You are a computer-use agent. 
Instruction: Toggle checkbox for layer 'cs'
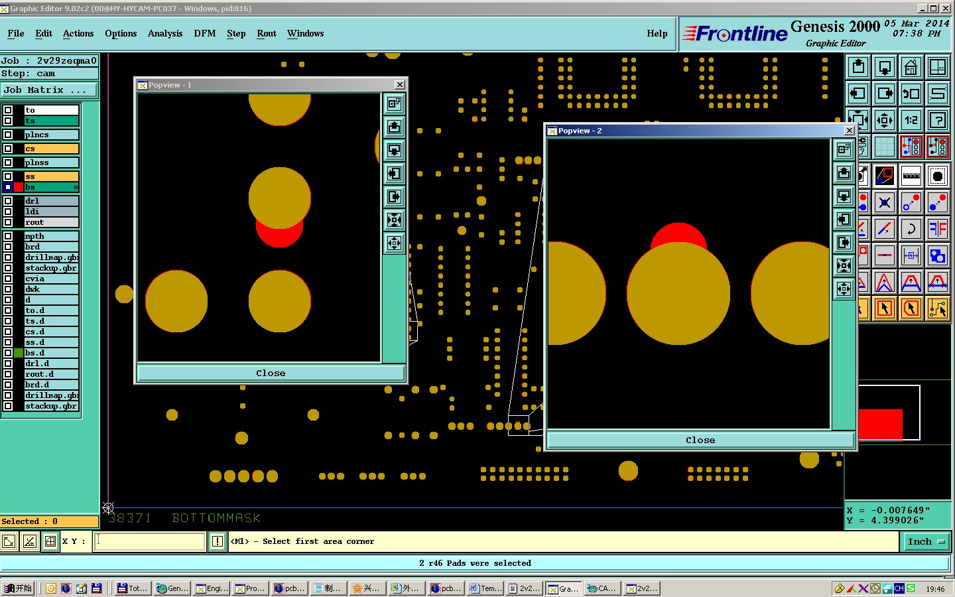[x=8, y=149]
